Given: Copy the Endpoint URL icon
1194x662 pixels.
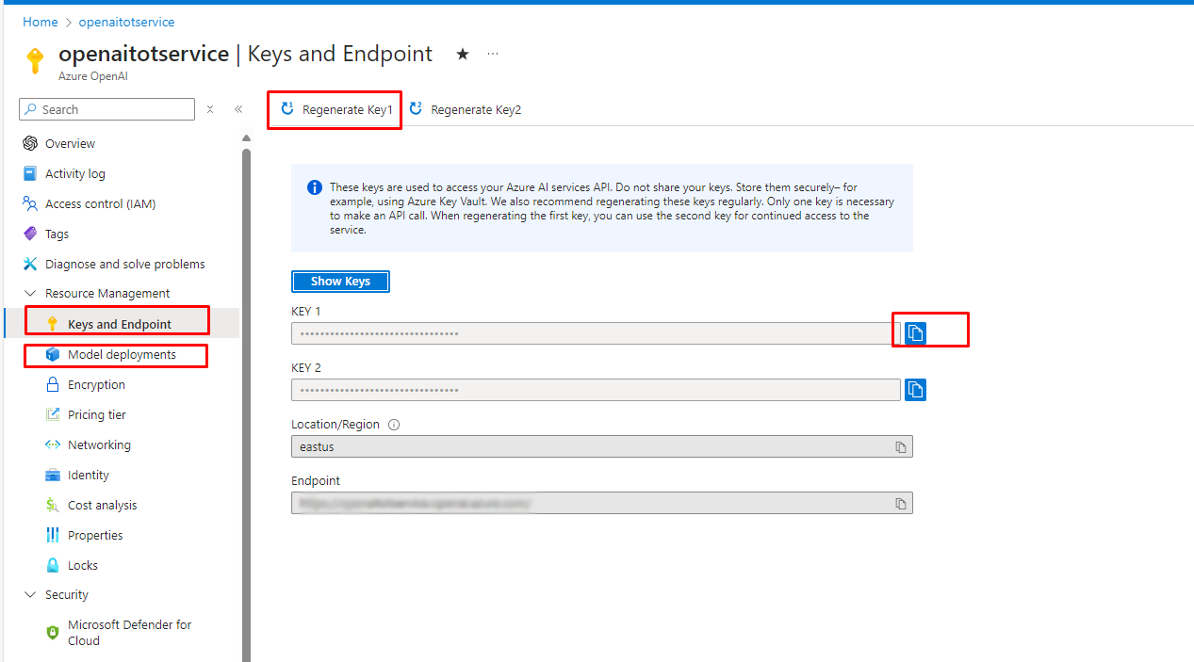Looking at the screenshot, I should 901,503.
